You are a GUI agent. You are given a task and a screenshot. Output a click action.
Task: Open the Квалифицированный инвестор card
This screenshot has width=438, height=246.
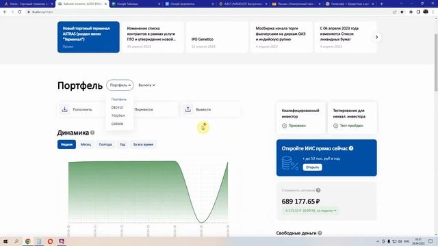[301, 118]
